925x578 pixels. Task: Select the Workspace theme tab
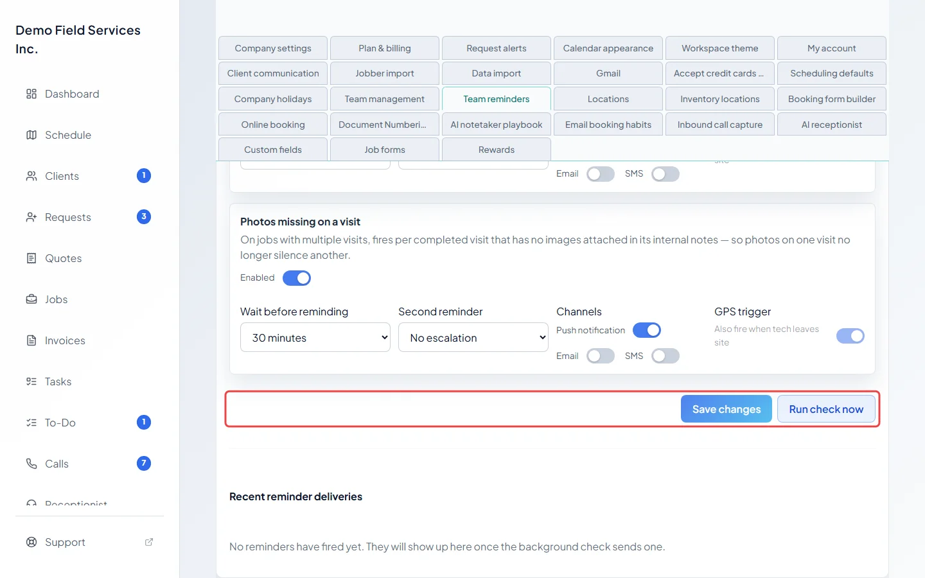(x=720, y=48)
